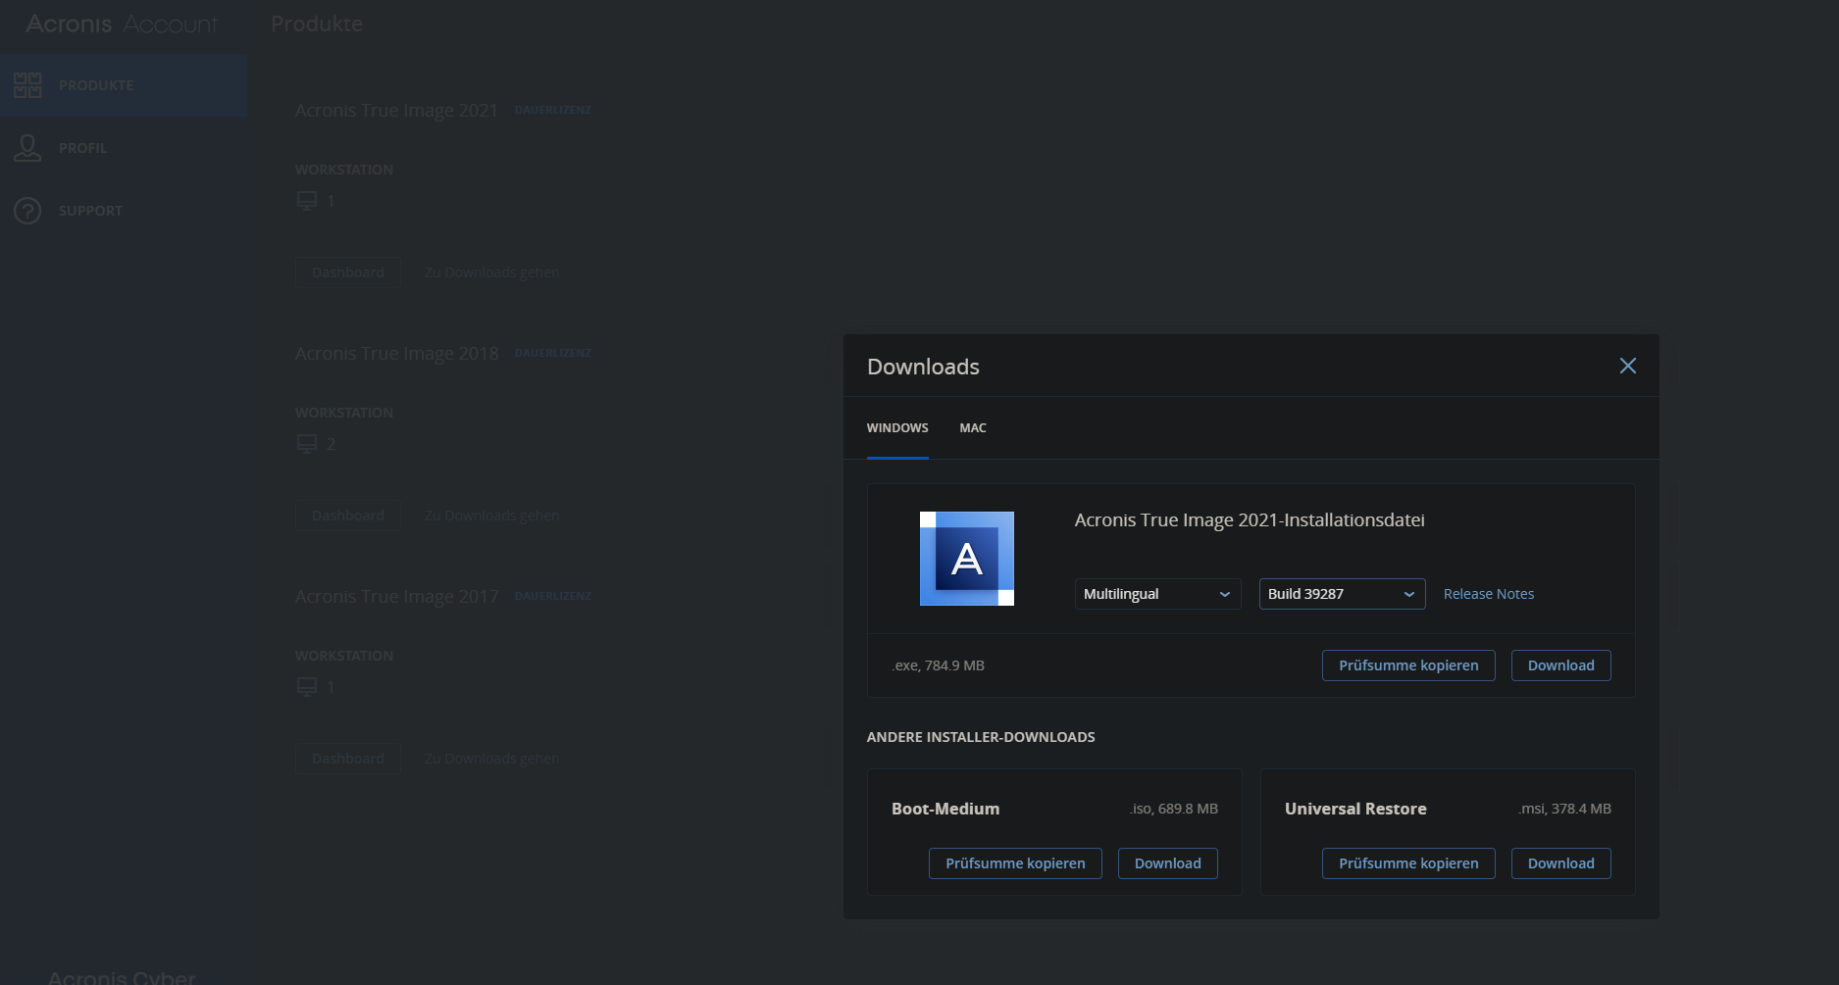This screenshot has width=1839, height=985.
Task: Click the workstation monitor icon for True Image 2017
Action: tap(307, 687)
